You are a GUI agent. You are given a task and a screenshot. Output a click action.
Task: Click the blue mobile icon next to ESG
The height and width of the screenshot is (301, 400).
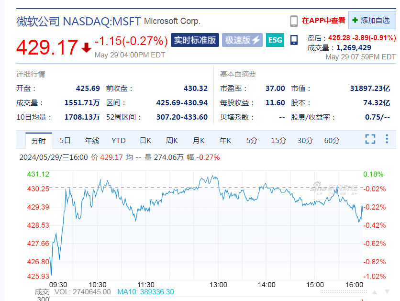click(294, 40)
